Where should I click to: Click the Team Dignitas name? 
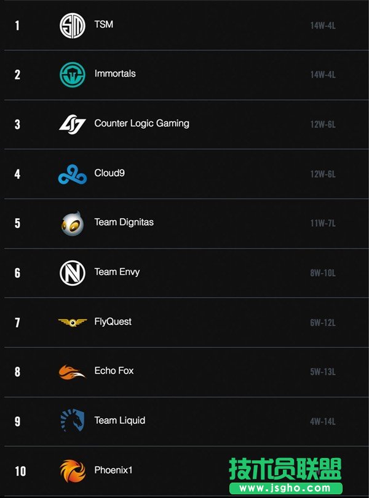[124, 222]
